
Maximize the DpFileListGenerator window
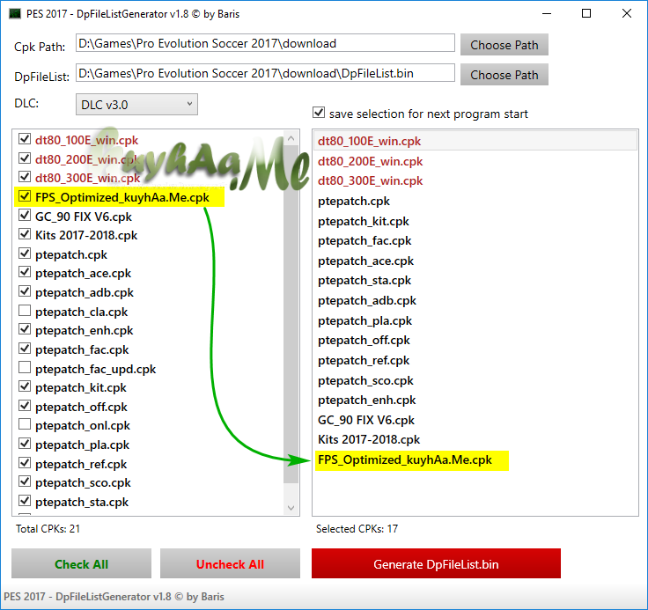click(x=586, y=13)
